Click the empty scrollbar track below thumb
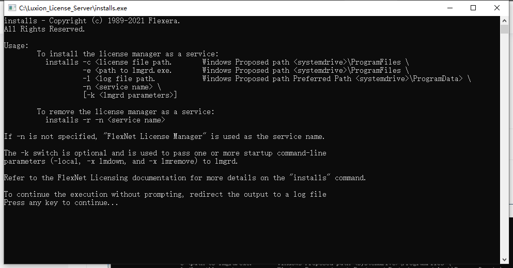 504,144
